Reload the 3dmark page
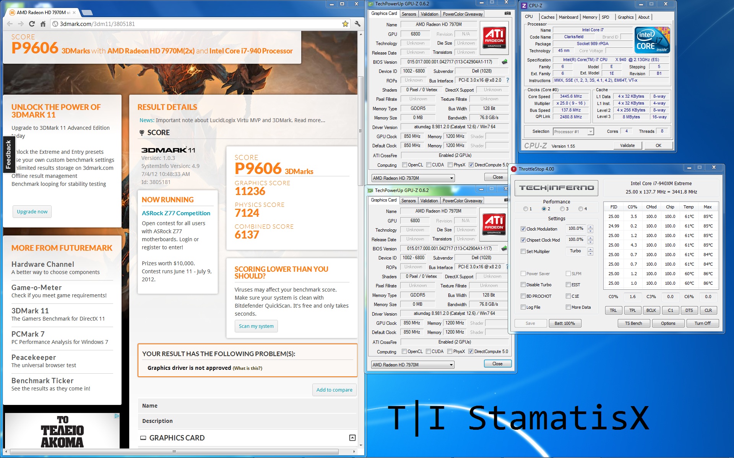This screenshot has width=734, height=458. click(x=32, y=24)
